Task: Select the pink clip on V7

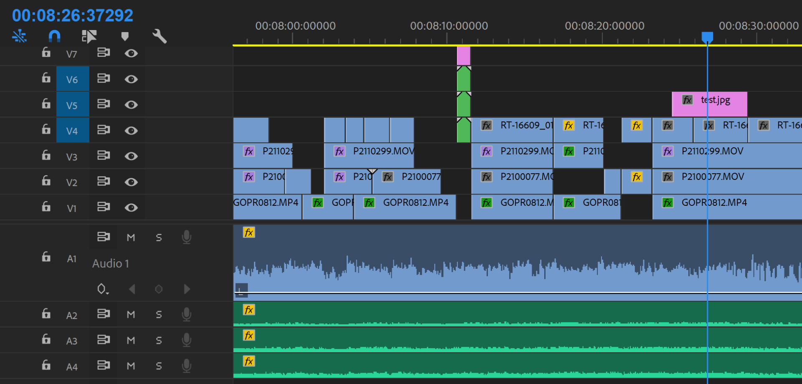Action: click(x=464, y=56)
